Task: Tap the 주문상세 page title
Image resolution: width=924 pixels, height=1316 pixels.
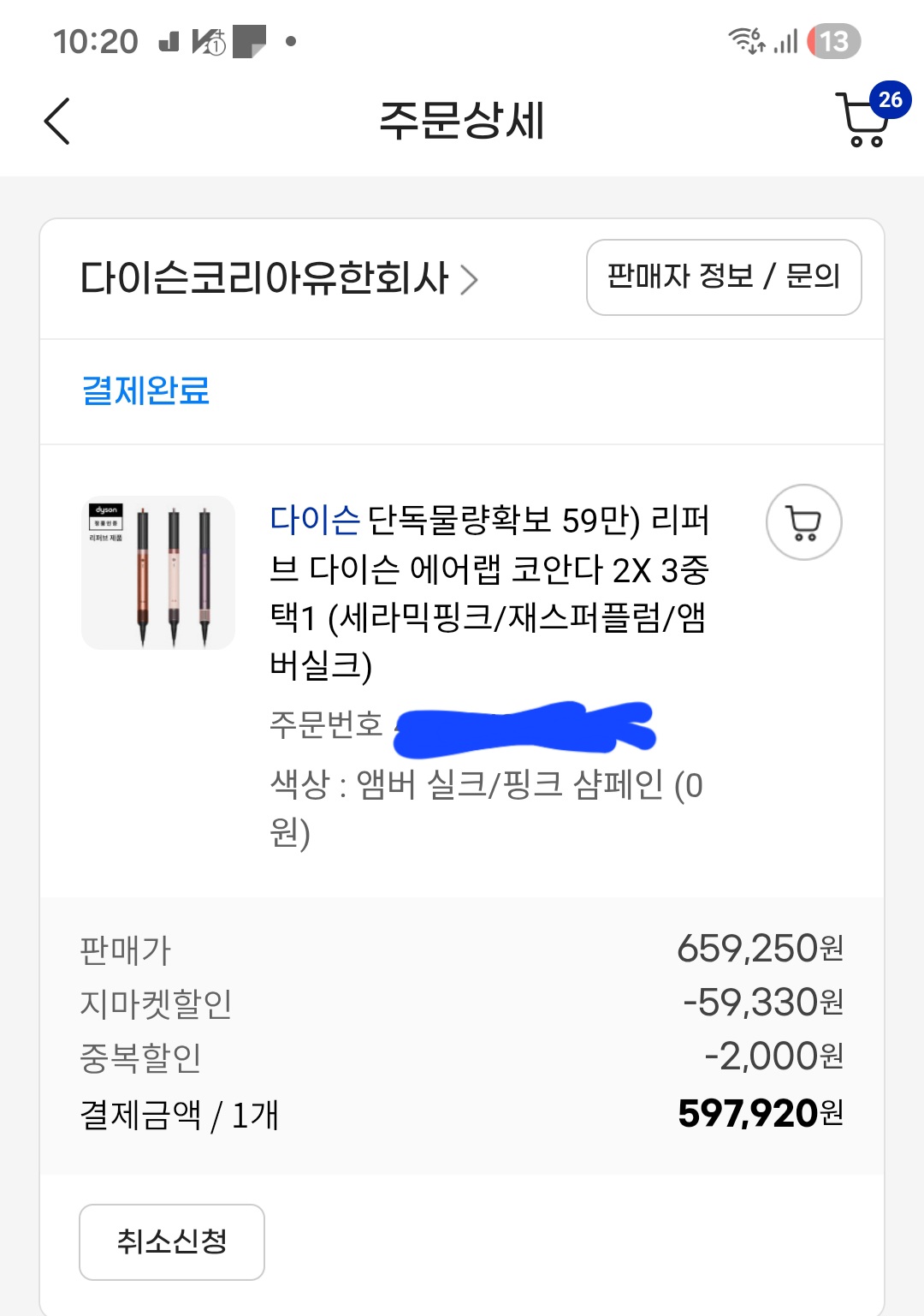Action: (461, 120)
